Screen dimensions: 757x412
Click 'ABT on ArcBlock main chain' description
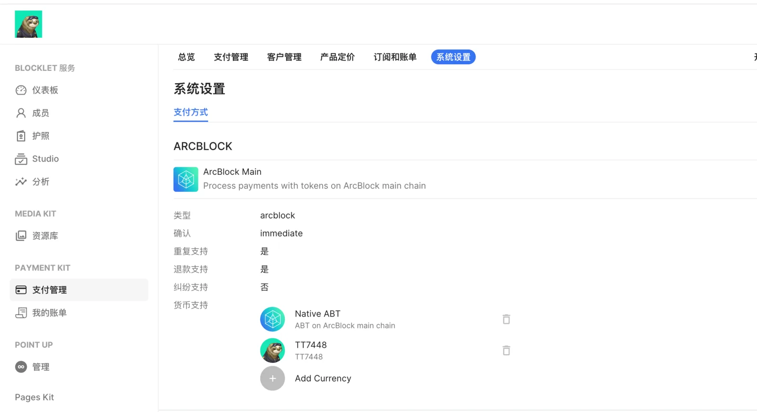(345, 326)
